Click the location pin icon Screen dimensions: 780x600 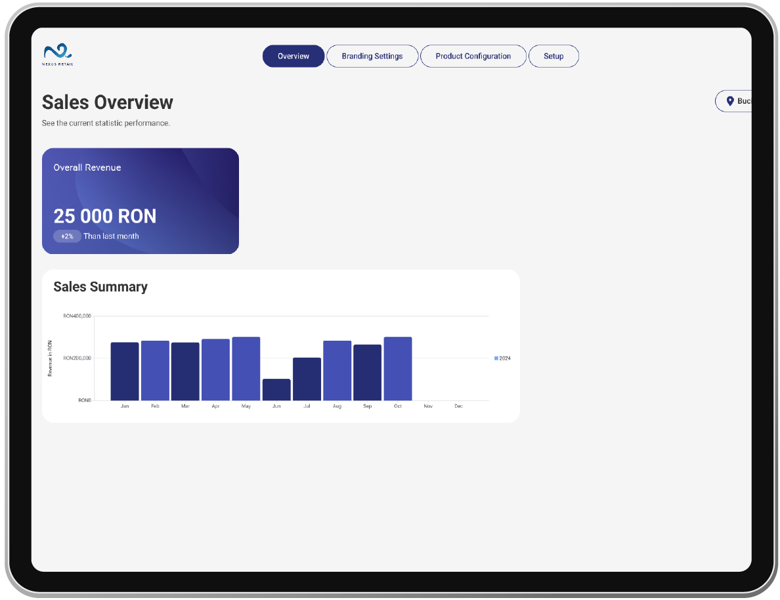pos(729,102)
